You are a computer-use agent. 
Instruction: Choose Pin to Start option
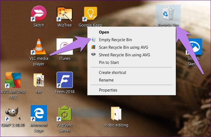tap(109, 63)
